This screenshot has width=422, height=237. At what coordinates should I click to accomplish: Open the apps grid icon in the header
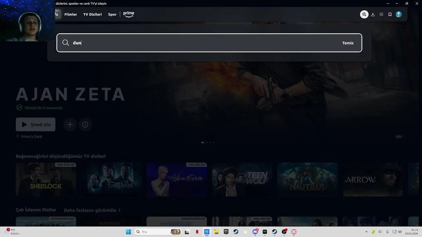[x=381, y=14]
